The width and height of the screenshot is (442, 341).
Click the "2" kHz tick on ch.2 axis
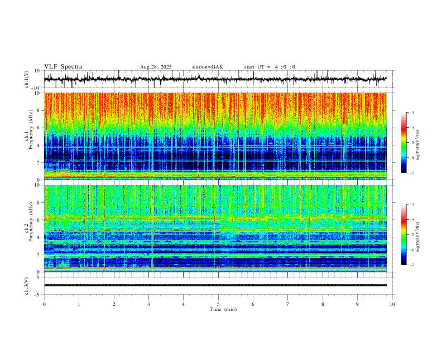pyautogui.click(x=40, y=255)
